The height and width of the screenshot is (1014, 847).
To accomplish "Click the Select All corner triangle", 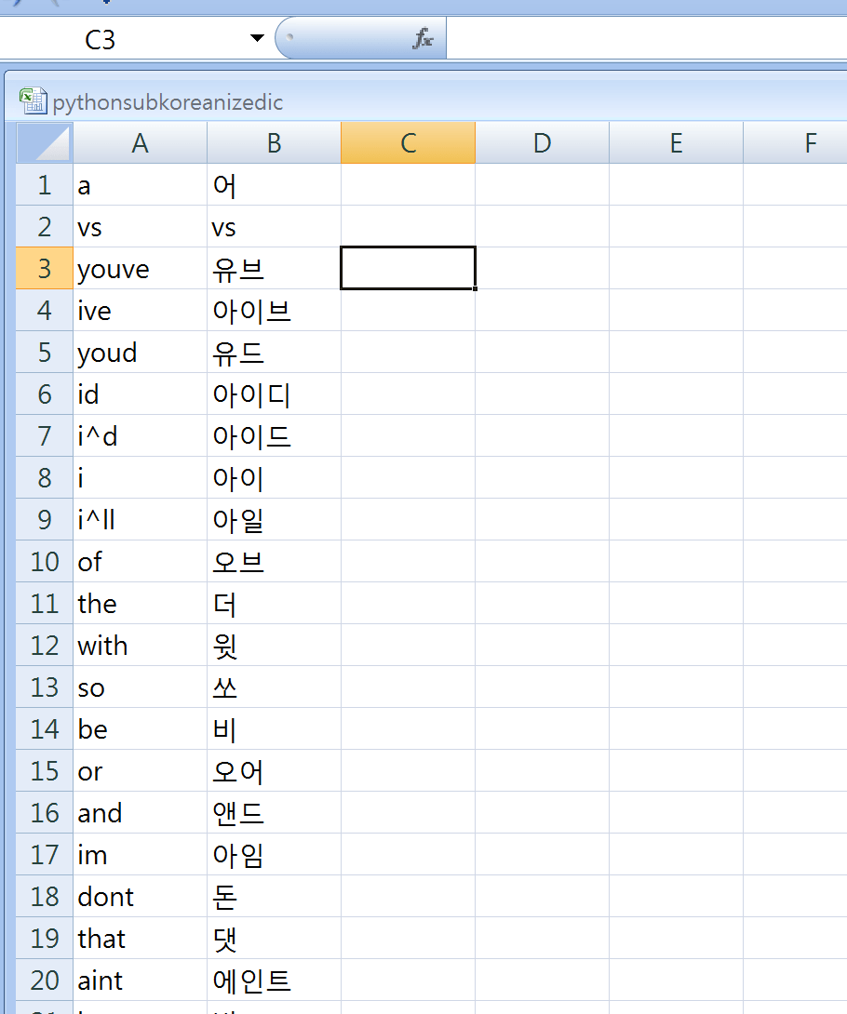I will coord(43,142).
